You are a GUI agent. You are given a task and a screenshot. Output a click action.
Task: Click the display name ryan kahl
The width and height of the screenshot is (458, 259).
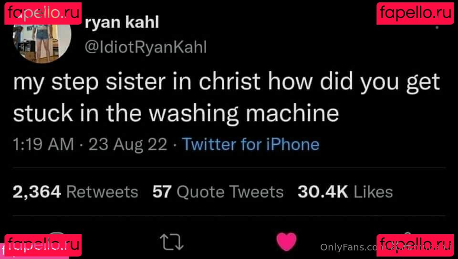point(122,22)
